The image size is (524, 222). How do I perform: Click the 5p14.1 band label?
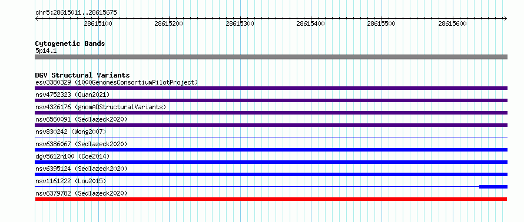(x=46, y=51)
